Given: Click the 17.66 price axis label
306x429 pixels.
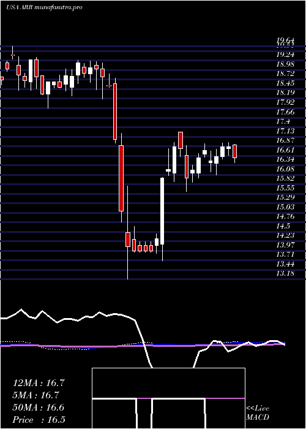Looking at the screenshot, I should pyautogui.click(x=285, y=112).
